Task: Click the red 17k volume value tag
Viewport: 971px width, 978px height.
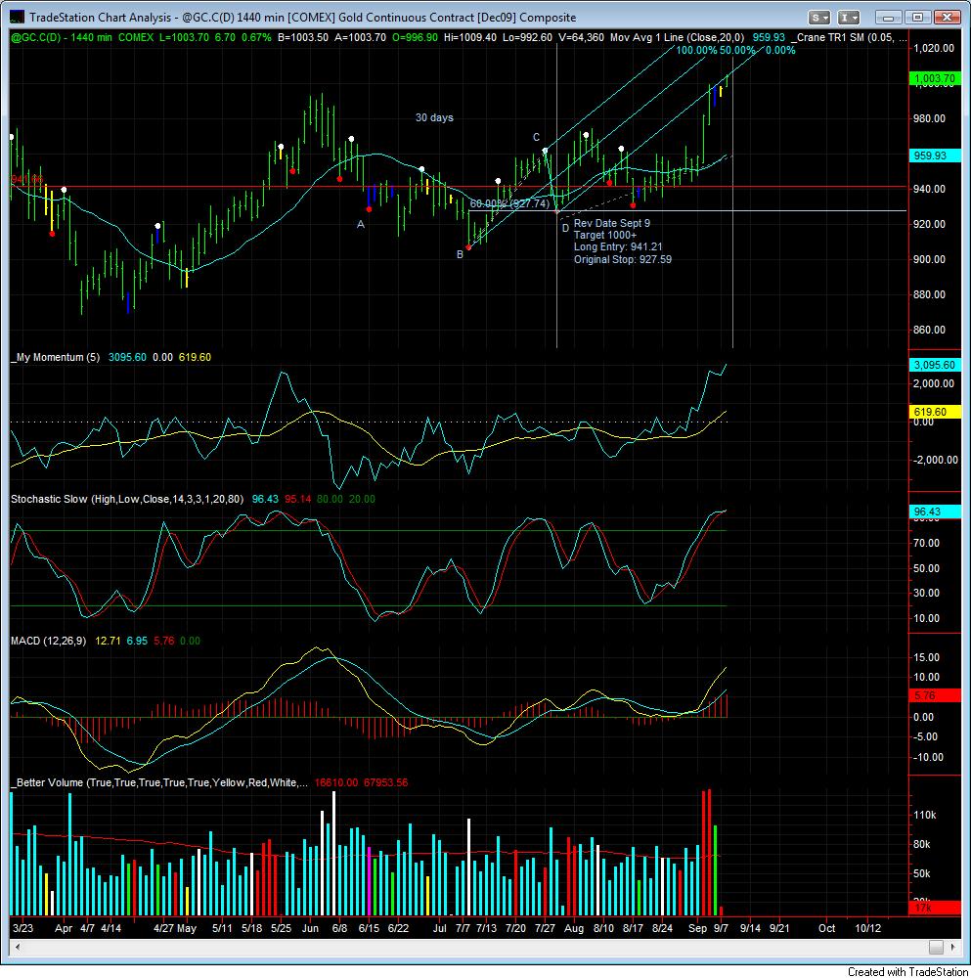Action: point(934,909)
